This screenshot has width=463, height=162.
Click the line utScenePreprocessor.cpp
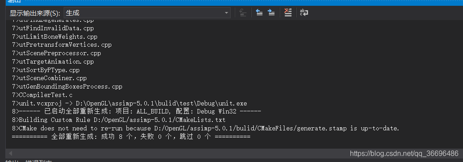tap(57, 53)
